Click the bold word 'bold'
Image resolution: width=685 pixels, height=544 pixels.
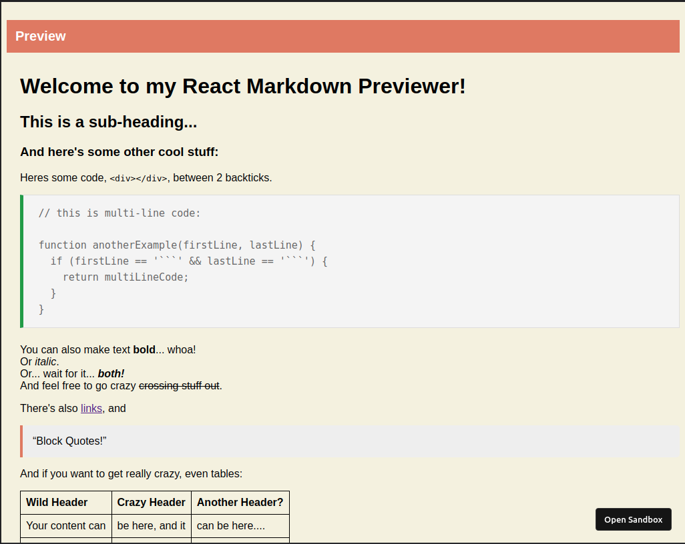144,350
